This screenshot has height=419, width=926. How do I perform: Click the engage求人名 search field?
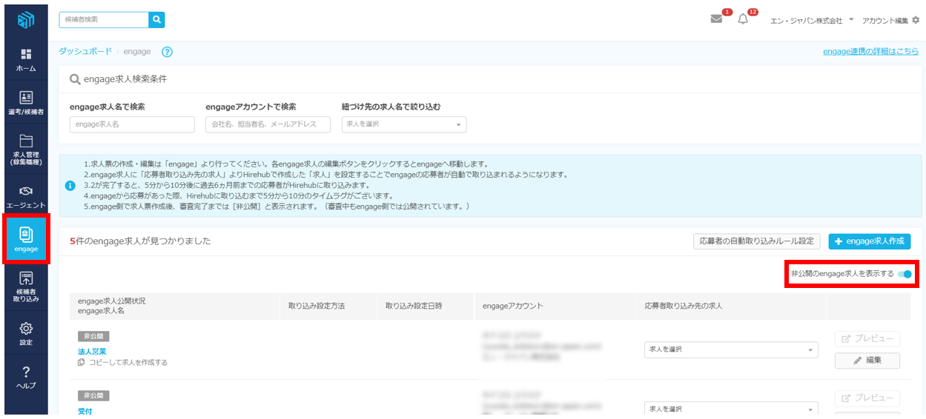pos(132,124)
